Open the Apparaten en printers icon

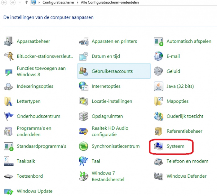(x=83, y=41)
